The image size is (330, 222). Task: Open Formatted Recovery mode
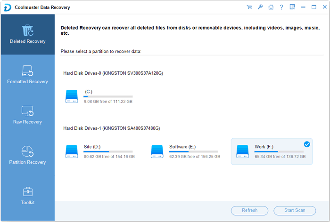28,75
